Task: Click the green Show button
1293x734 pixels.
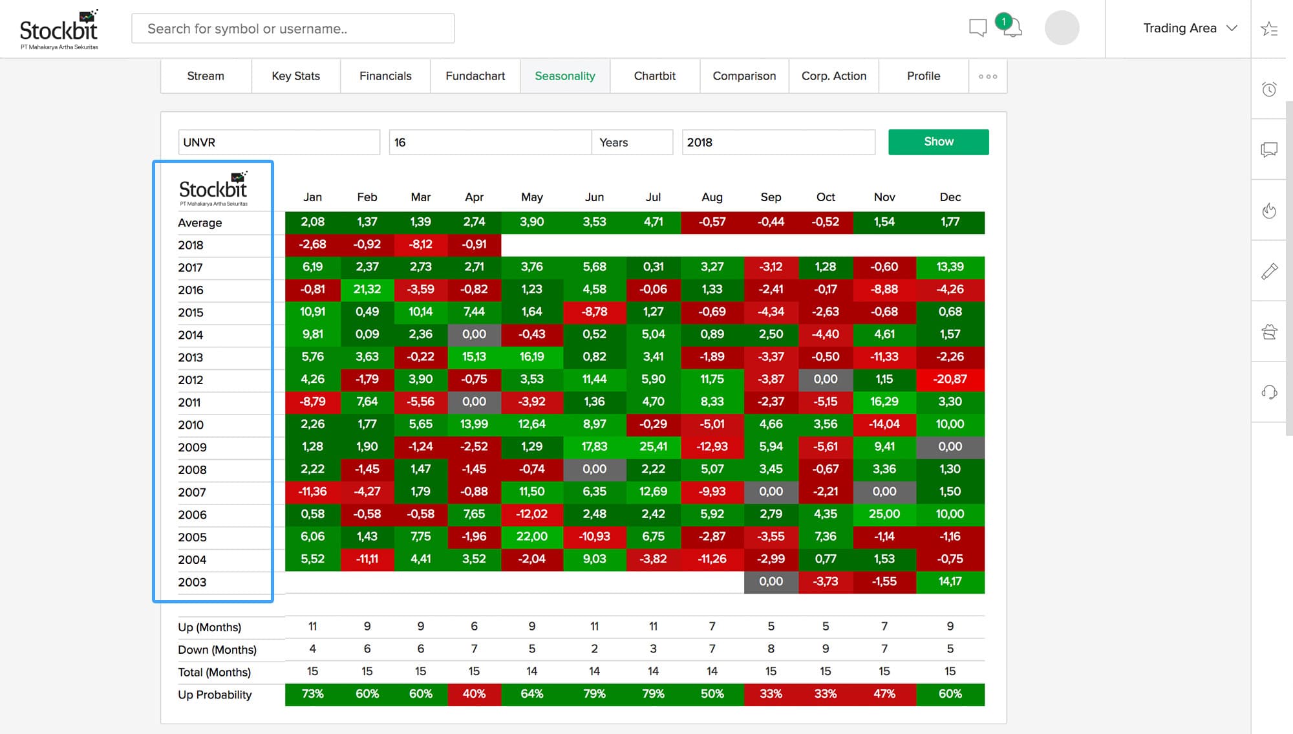Action: click(938, 142)
